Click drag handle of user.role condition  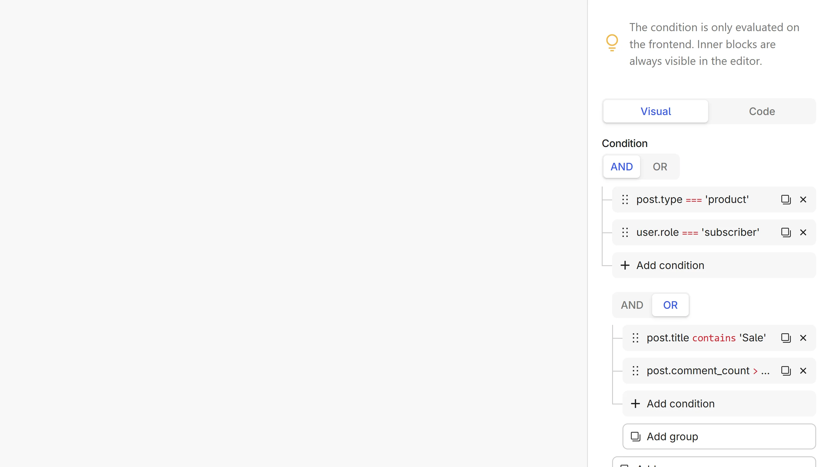click(x=625, y=232)
